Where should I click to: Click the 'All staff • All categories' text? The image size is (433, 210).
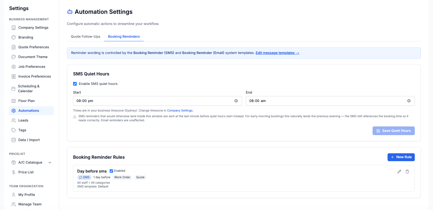coord(94,183)
